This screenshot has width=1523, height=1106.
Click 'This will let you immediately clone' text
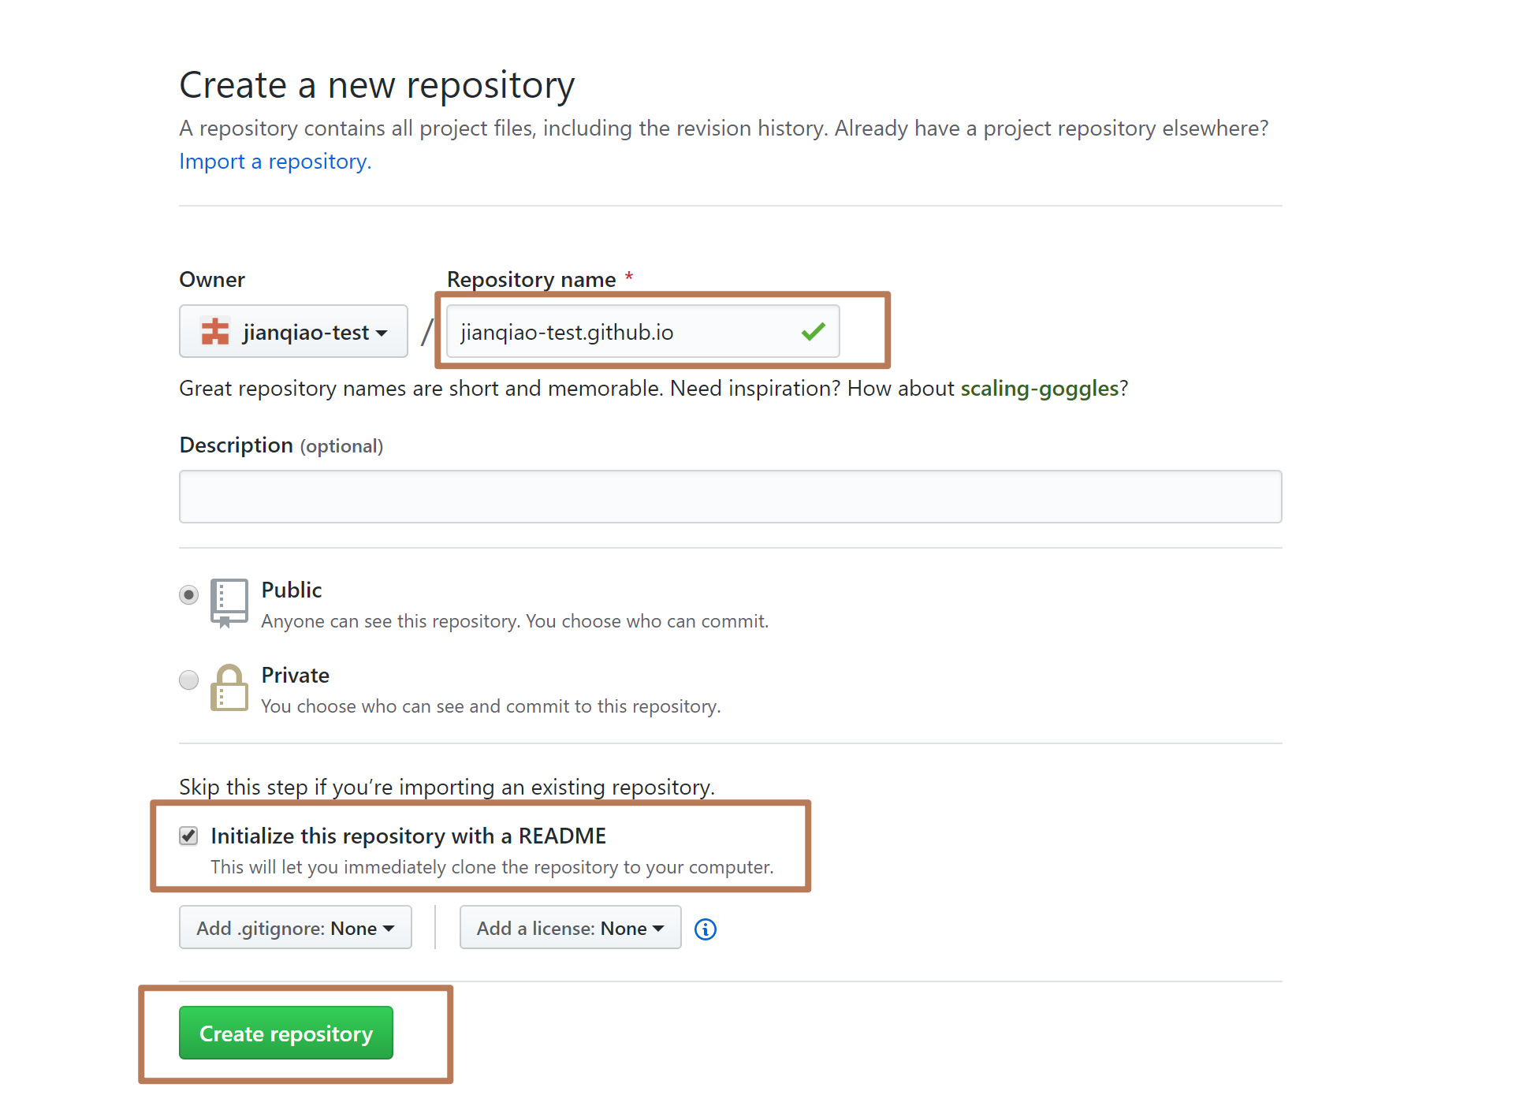[492, 867]
